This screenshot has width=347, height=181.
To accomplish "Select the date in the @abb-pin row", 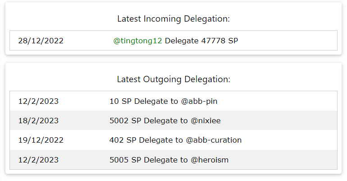I will [38, 101].
